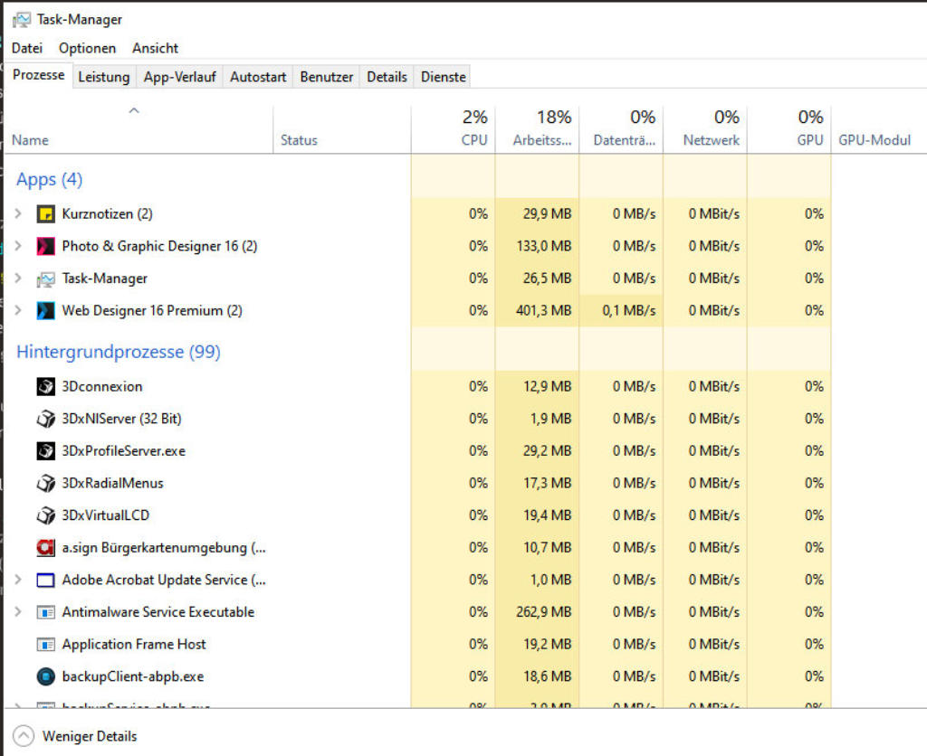Click the 133,0 MB memory value

pyautogui.click(x=543, y=246)
